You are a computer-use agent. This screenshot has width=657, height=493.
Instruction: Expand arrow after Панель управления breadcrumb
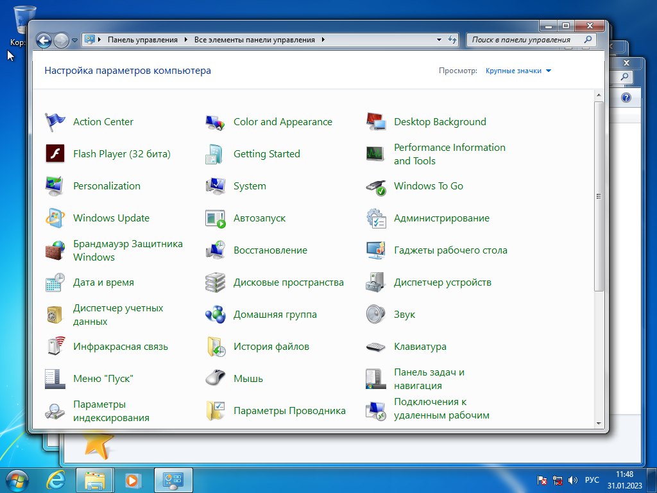[185, 40]
